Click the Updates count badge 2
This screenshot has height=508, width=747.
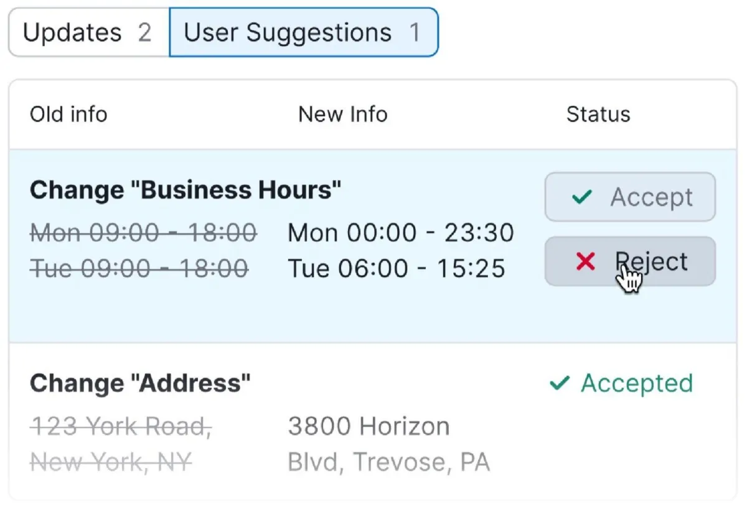[x=144, y=32]
